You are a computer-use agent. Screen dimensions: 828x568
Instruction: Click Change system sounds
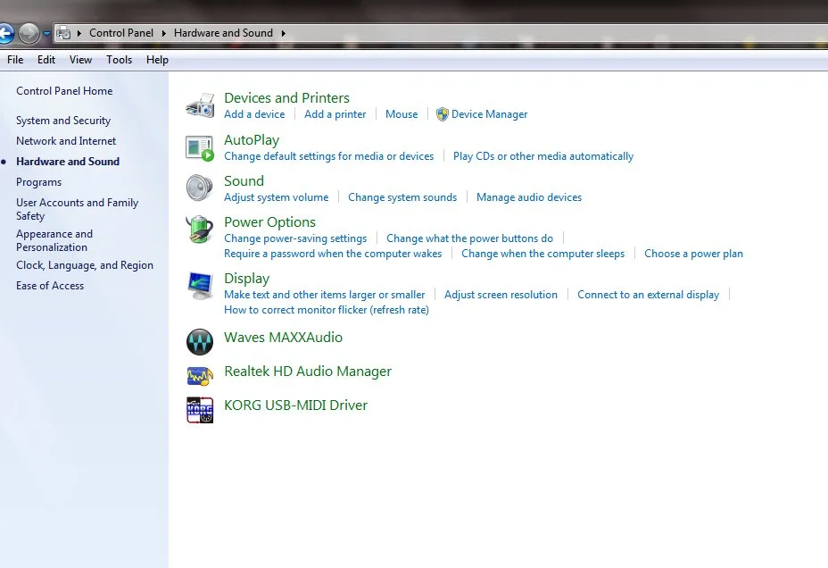(402, 197)
